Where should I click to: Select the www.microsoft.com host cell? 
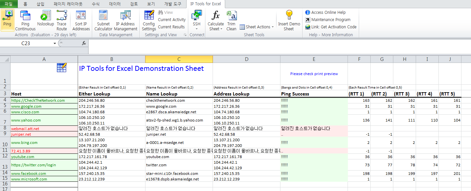pos(44,179)
